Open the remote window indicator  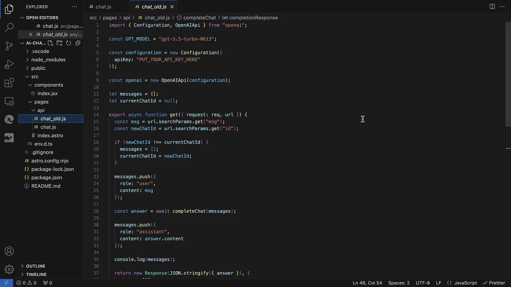pos(6,283)
